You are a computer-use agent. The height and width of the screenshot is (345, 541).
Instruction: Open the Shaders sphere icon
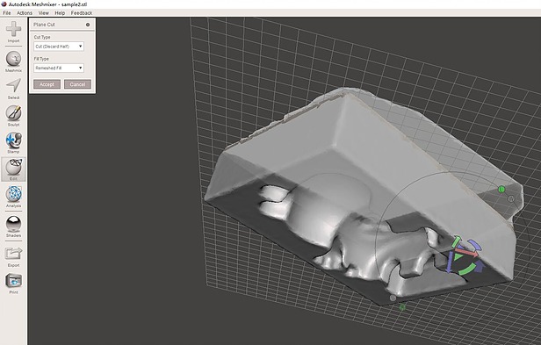click(x=13, y=224)
